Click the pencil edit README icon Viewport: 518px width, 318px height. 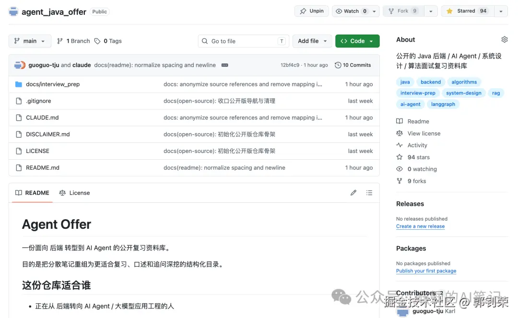pos(353,193)
